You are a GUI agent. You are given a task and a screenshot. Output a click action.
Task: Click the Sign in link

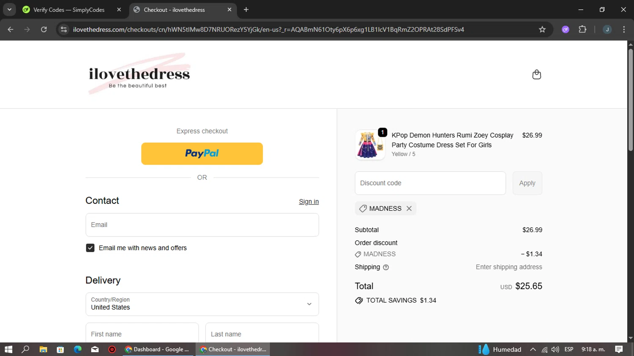[x=309, y=201]
